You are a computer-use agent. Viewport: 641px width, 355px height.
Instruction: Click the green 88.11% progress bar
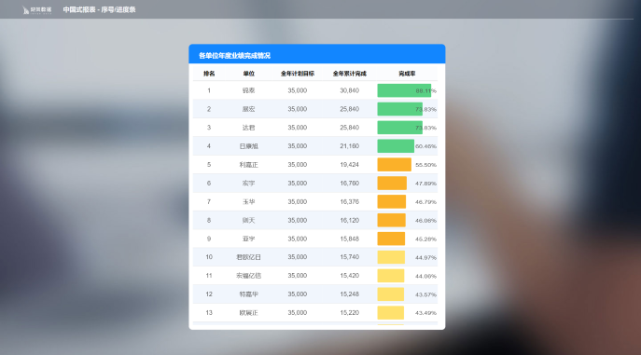coord(404,90)
